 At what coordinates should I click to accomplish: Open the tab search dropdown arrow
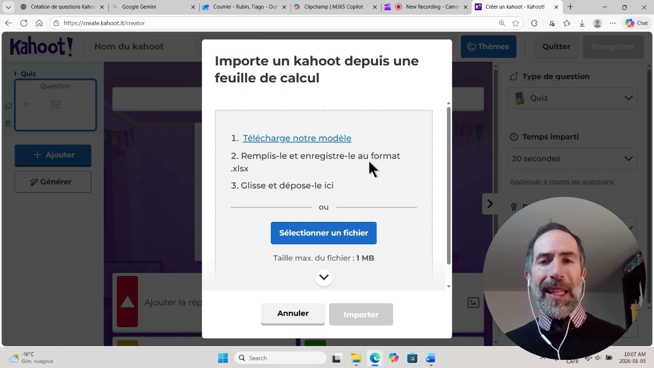pos(8,7)
